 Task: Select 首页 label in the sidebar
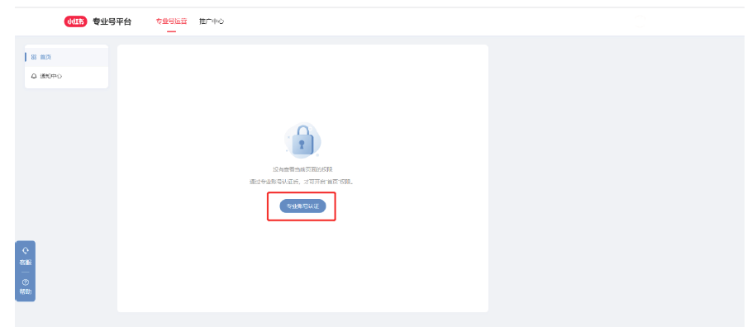45,57
